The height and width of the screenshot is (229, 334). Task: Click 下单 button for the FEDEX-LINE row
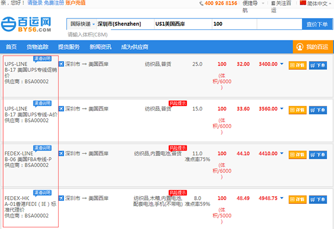click(318, 154)
